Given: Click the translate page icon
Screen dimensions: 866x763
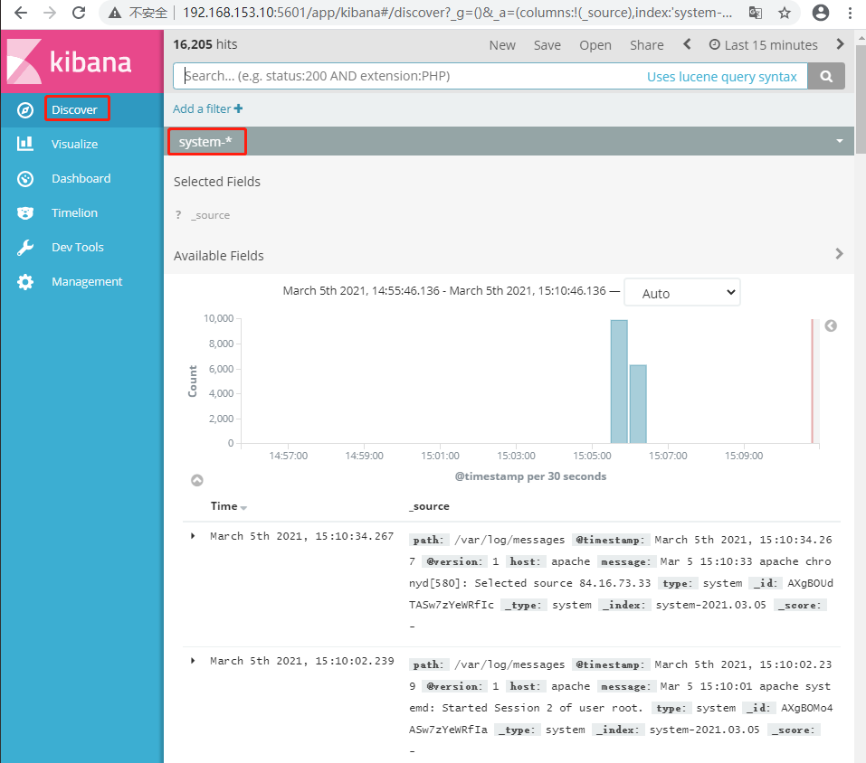Looking at the screenshot, I should click(755, 13).
